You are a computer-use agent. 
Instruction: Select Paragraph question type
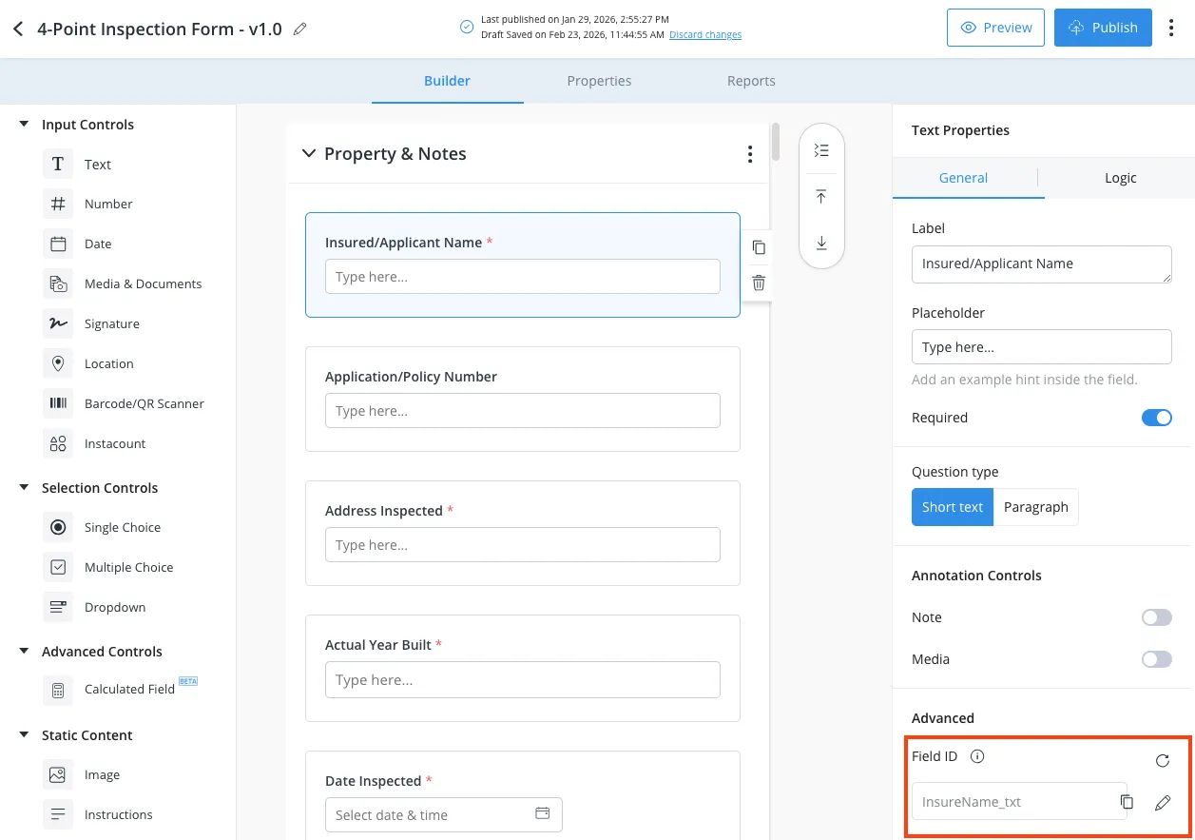1036,507
